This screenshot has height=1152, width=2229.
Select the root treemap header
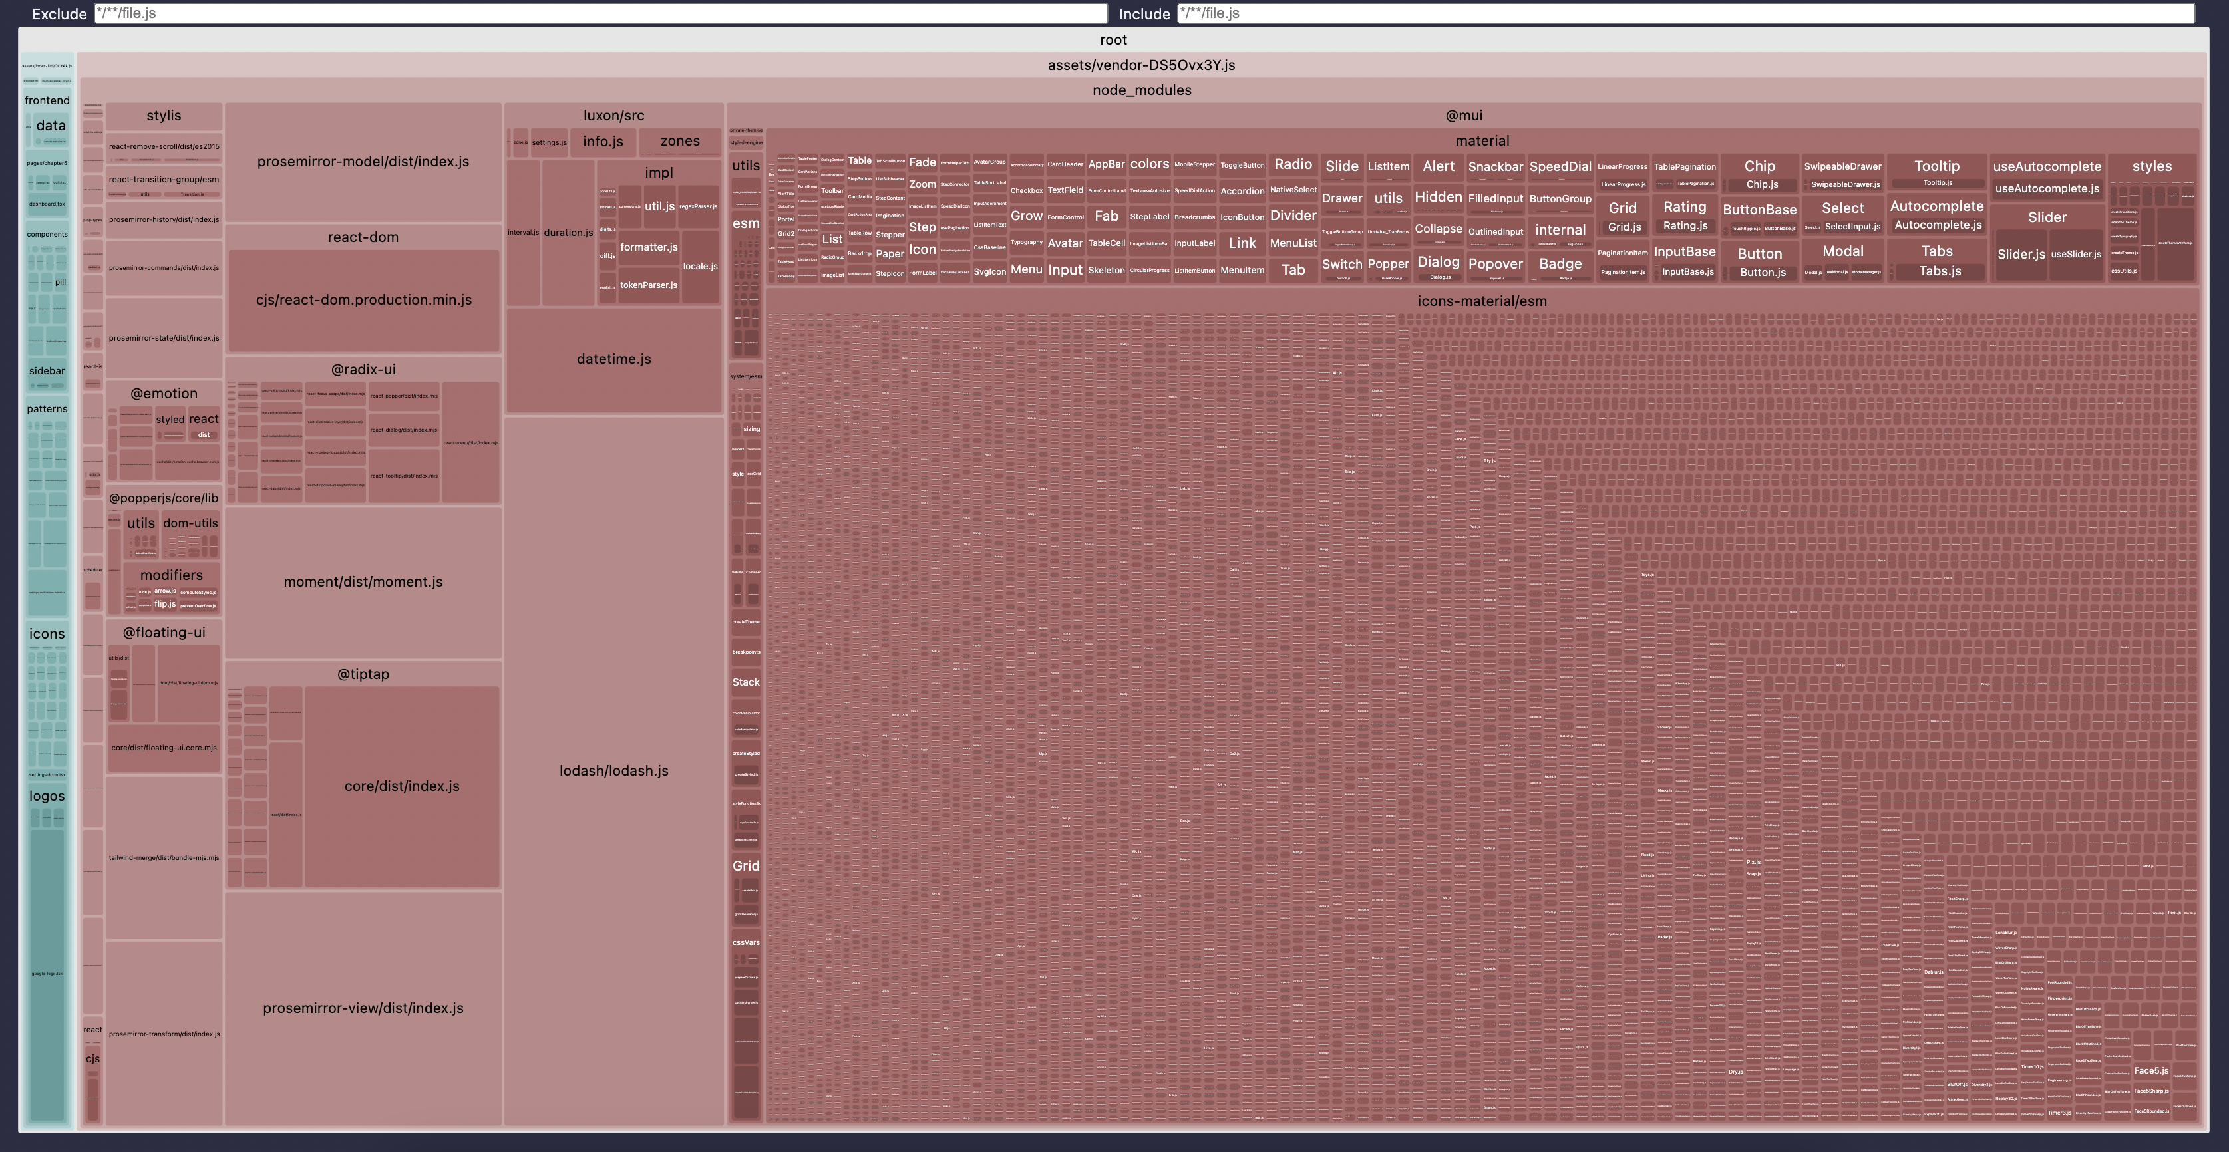(x=1113, y=40)
